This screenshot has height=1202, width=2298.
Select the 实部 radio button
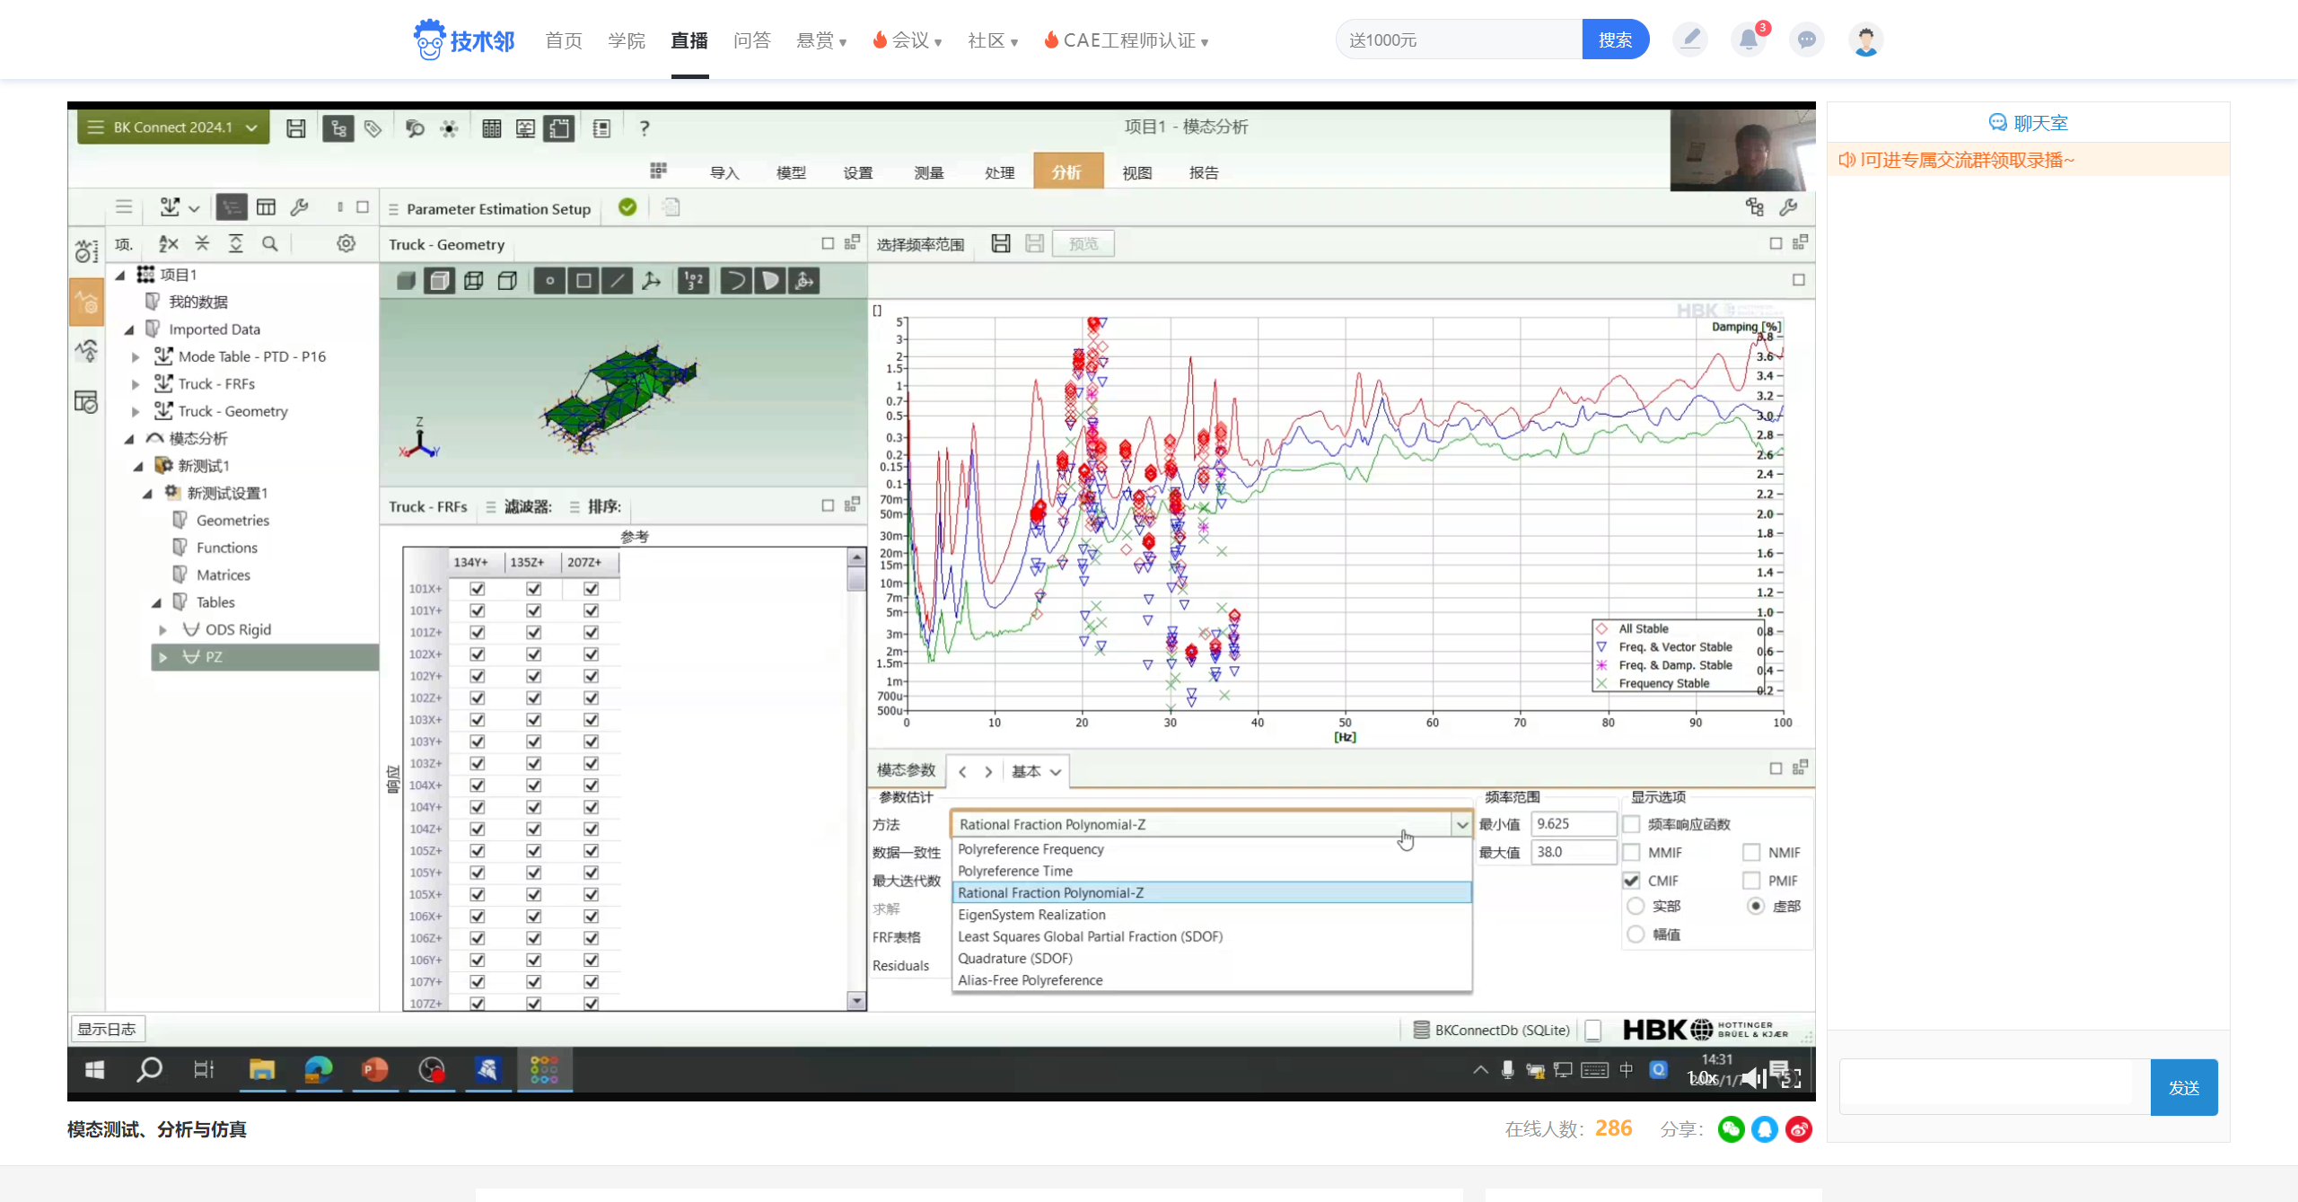pyautogui.click(x=1636, y=907)
